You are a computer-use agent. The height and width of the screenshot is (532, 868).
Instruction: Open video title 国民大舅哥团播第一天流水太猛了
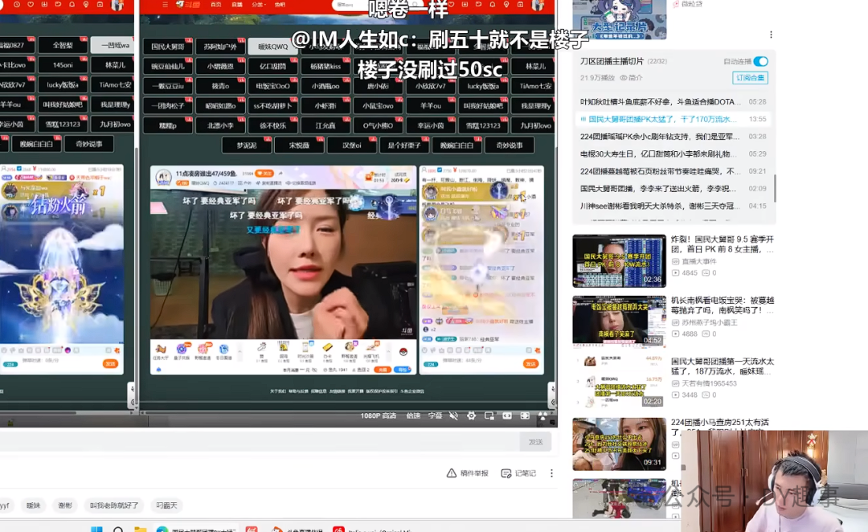pos(723,366)
